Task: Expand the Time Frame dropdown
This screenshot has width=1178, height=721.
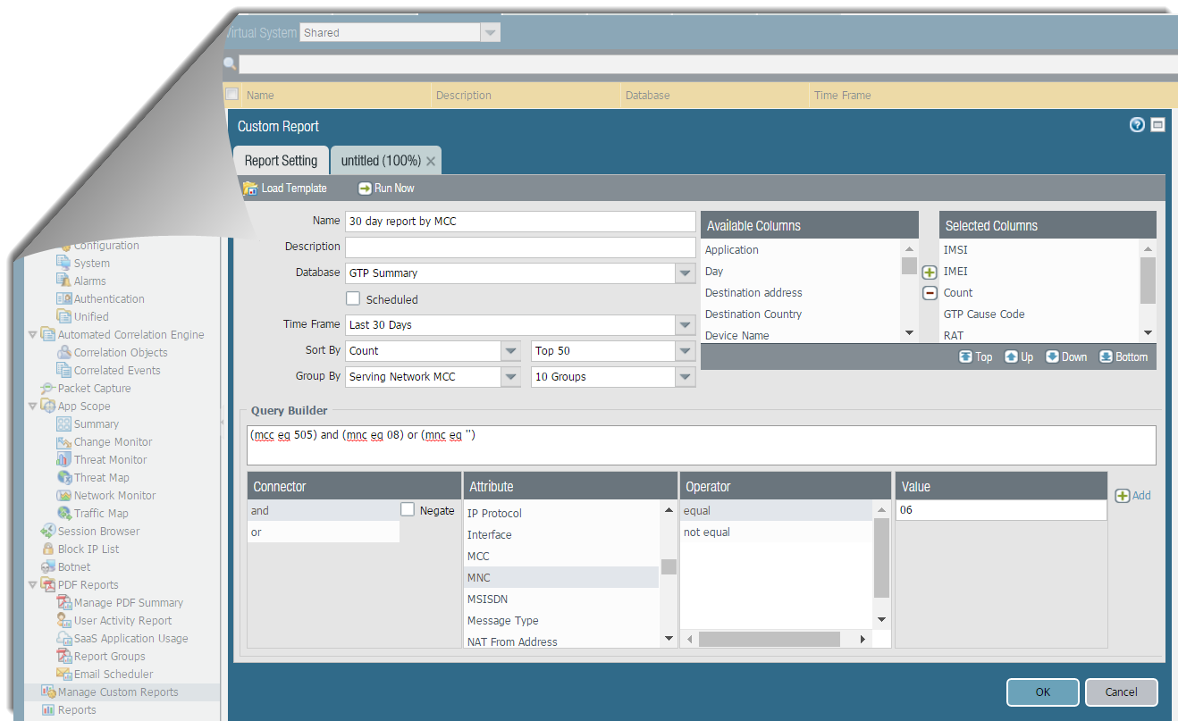Action: pos(686,325)
